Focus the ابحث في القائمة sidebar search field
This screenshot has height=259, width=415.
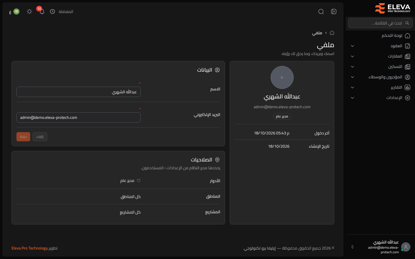coord(380,23)
